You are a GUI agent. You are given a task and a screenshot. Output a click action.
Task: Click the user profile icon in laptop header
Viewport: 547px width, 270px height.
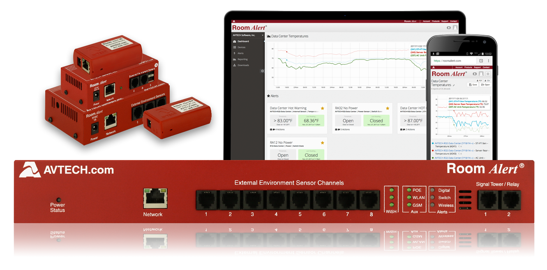455,28
